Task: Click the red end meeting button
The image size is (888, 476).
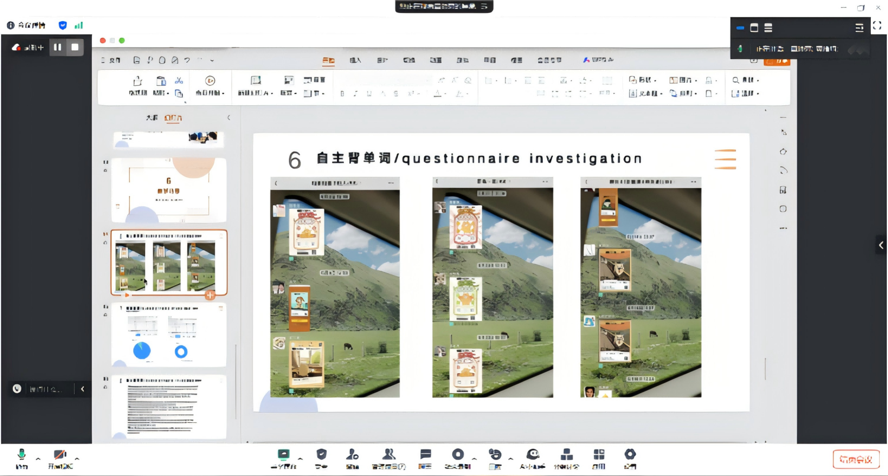Action: (x=855, y=459)
